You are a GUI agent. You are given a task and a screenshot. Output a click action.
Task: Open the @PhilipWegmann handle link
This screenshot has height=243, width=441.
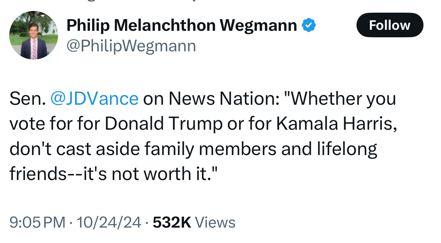click(x=131, y=46)
